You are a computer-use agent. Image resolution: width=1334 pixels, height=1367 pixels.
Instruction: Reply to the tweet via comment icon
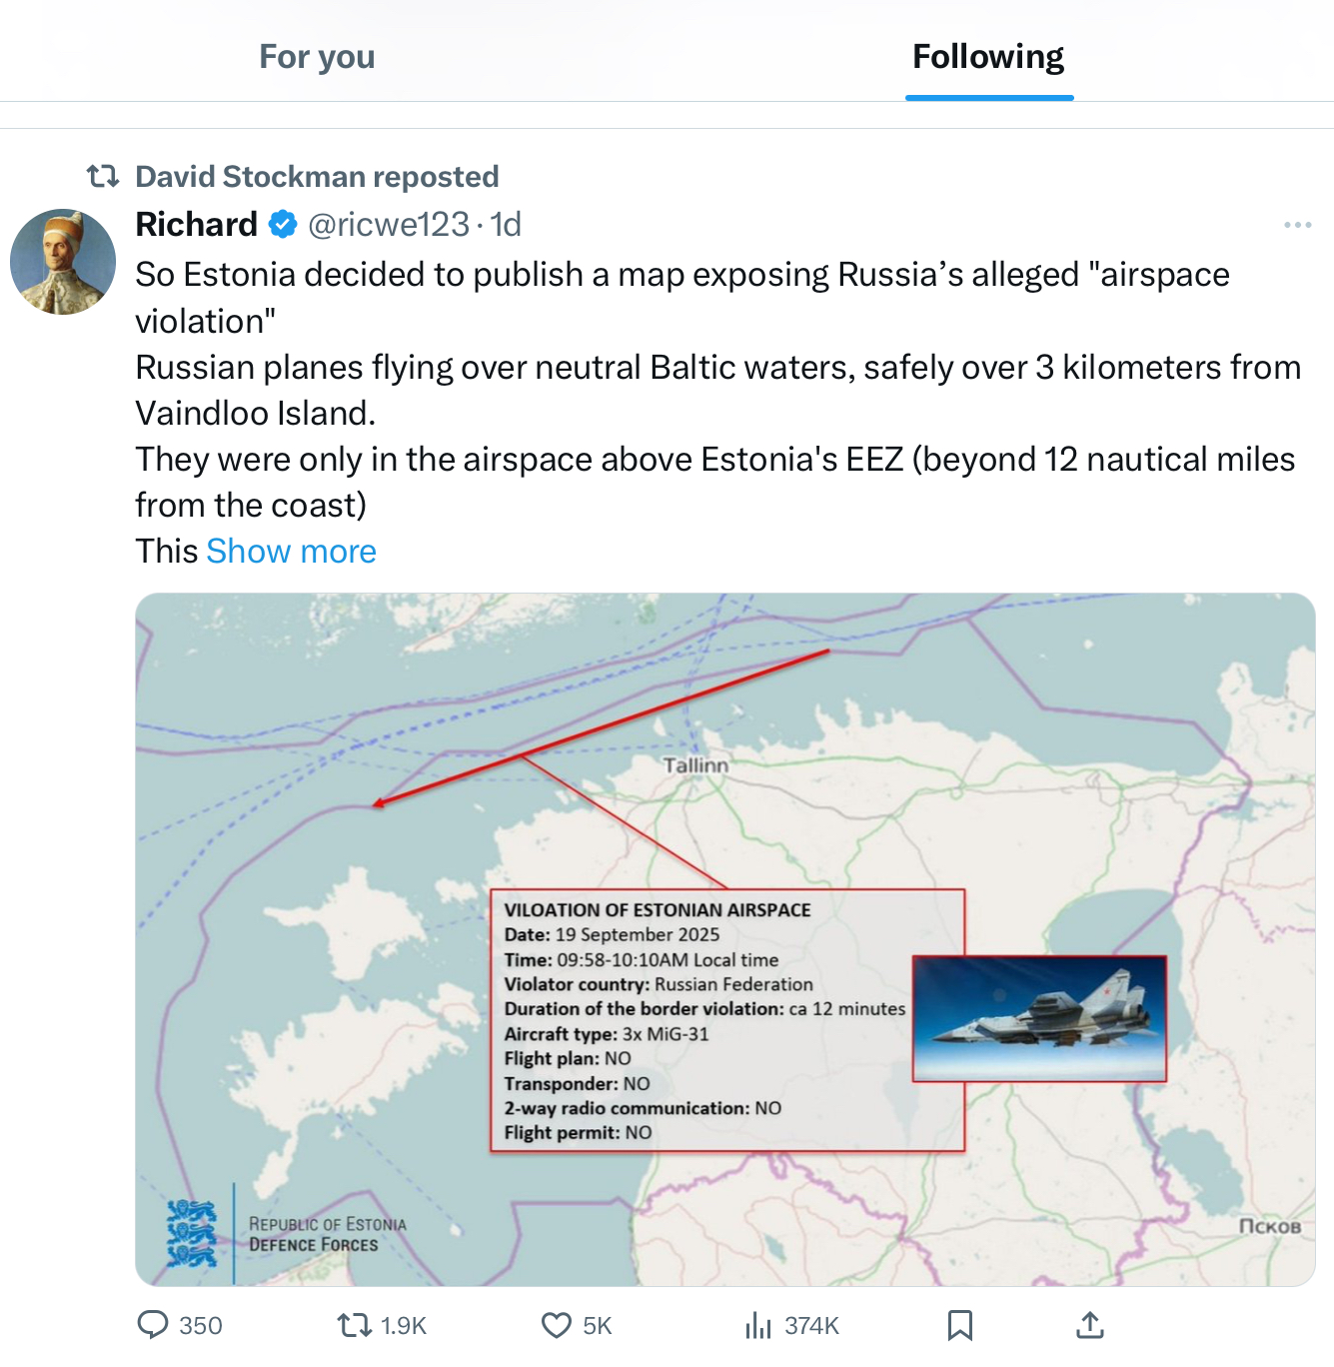point(153,1325)
